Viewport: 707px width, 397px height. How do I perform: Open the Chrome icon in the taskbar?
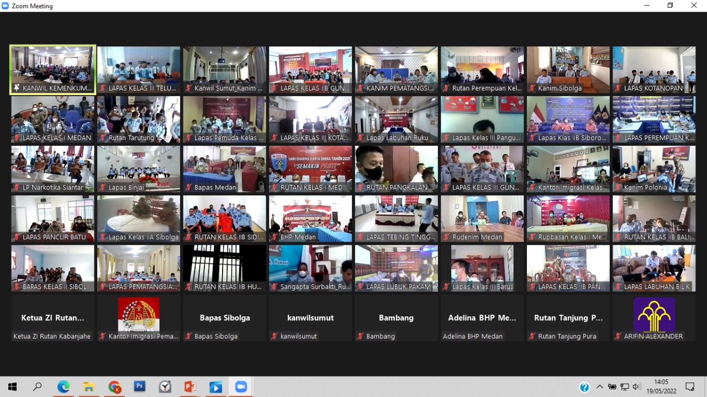pos(114,387)
